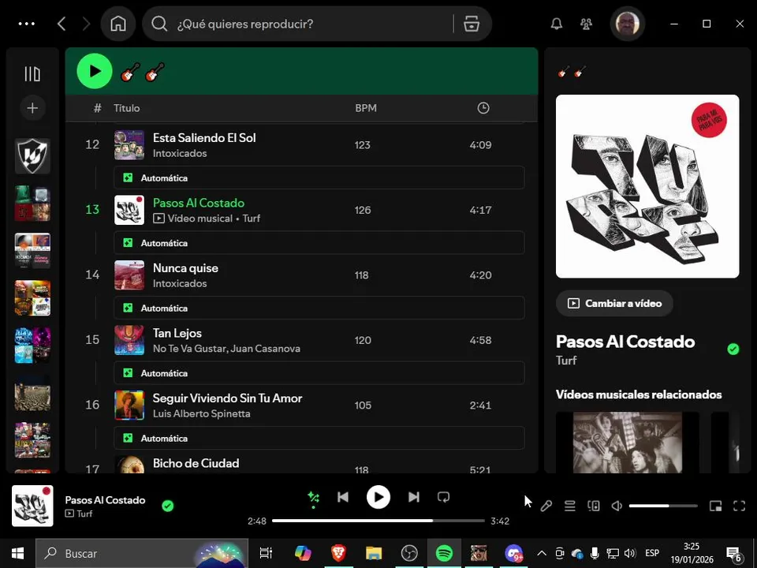The width and height of the screenshot is (757, 568).
Task: Select the track Esta Saliendo El Sol
Action: click(x=204, y=137)
